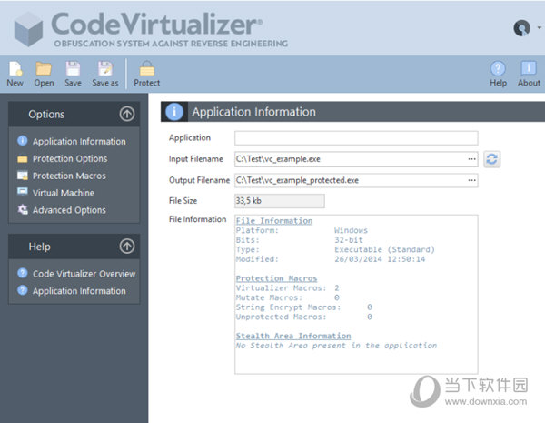The image size is (545, 423).
Task: Click the refresh icon next to Input Filename
Action: coord(491,159)
